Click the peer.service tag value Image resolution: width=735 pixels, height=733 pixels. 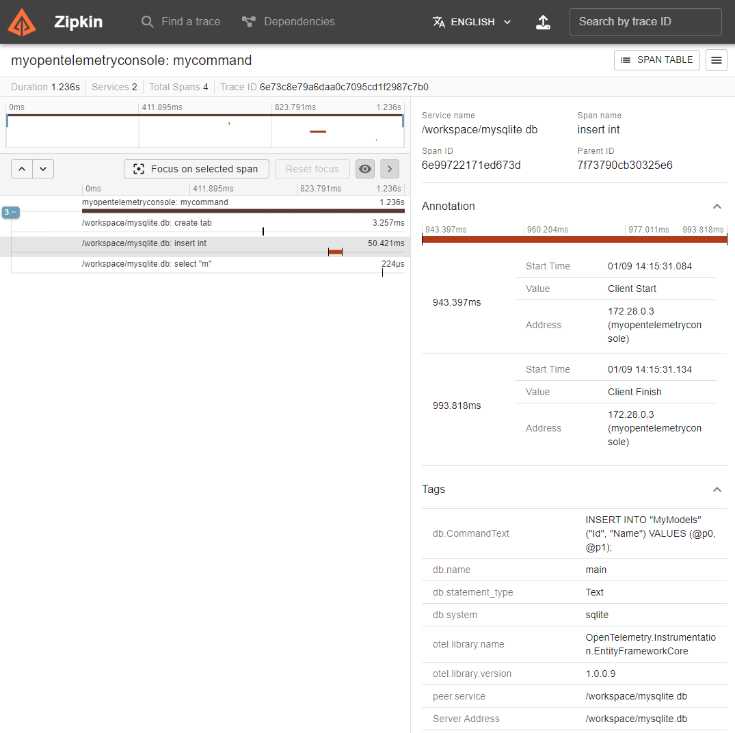(636, 697)
